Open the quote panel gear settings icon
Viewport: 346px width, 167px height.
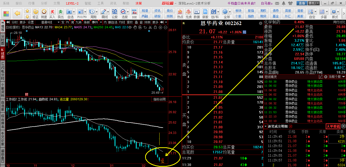click(x=260, y=23)
